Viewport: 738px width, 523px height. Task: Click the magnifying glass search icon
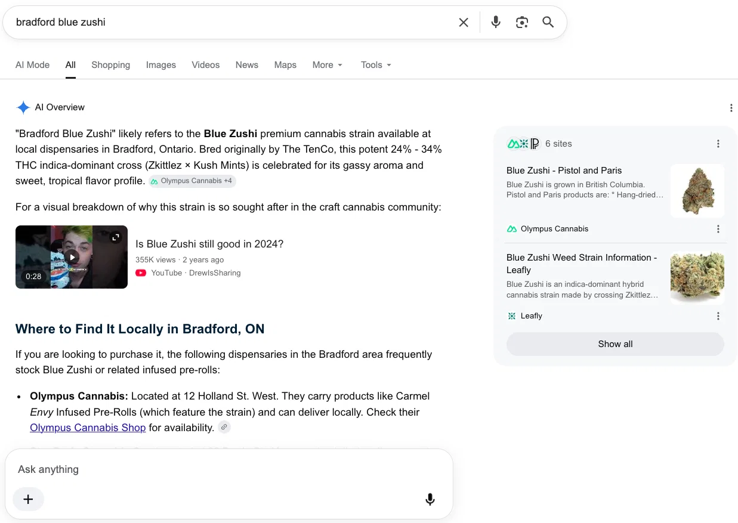(548, 23)
